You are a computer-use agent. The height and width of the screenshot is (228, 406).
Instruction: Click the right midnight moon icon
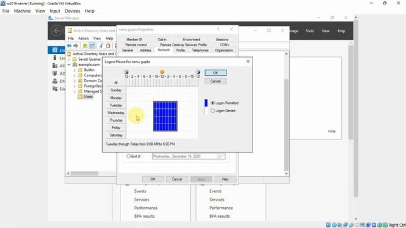[x=198, y=72]
